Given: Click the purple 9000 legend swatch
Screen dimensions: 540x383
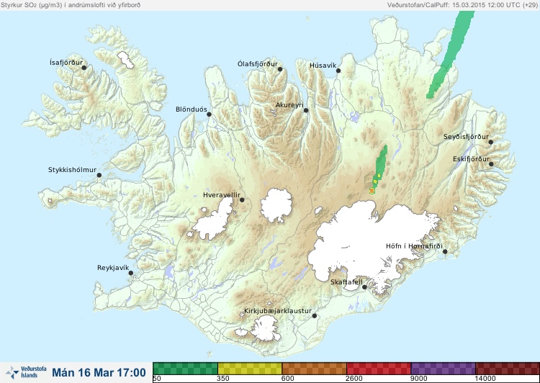Looking at the screenshot, I should (x=444, y=369).
